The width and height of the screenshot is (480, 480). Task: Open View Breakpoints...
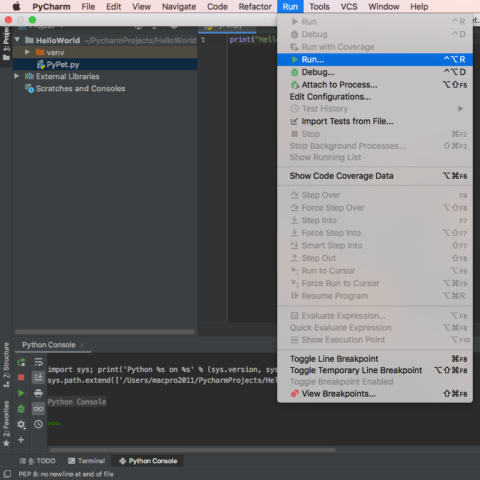(374, 394)
